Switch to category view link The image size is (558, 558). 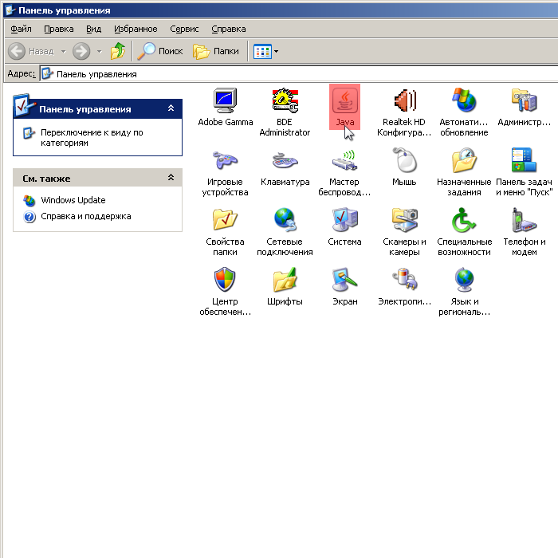click(x=92, y=137)
